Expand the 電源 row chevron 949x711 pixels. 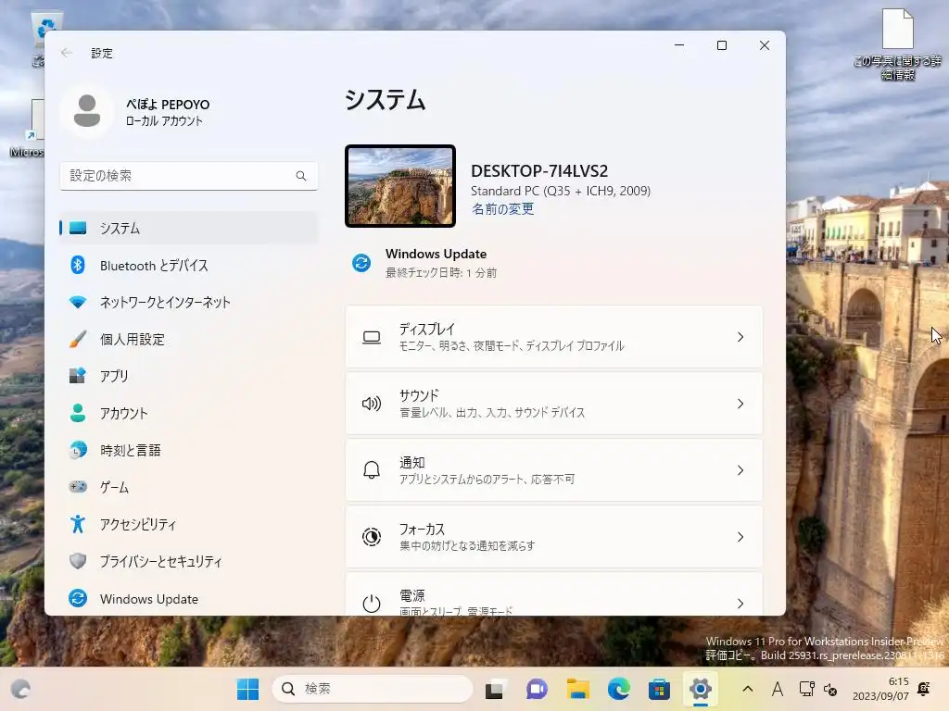tap(740, 604)
